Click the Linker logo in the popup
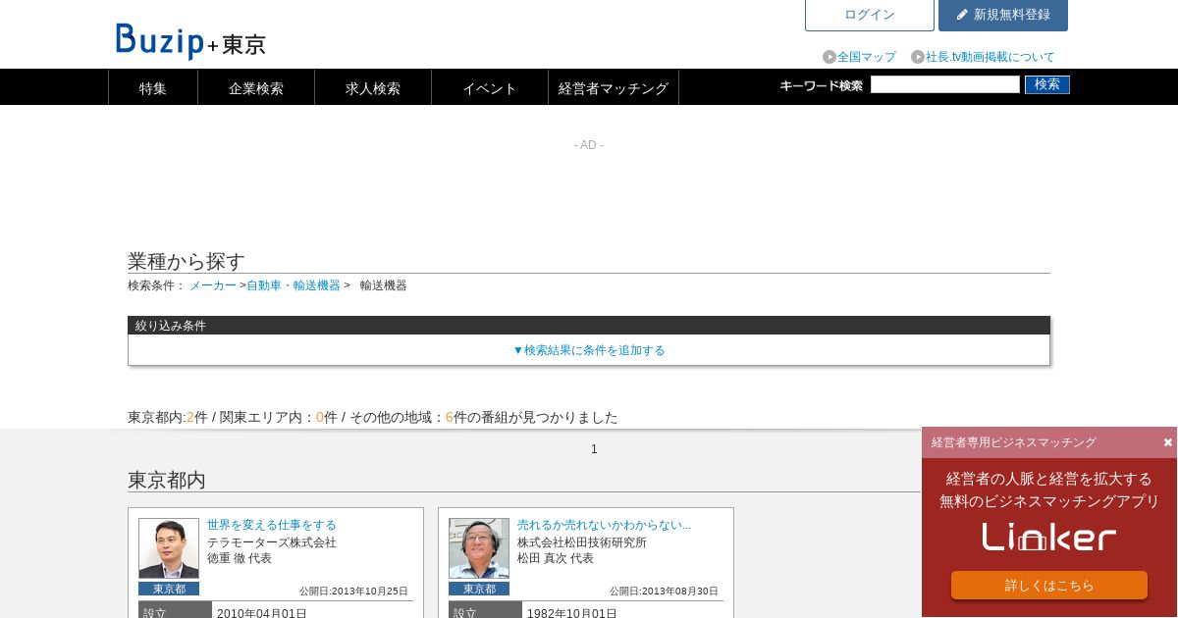 (1049, 537)
